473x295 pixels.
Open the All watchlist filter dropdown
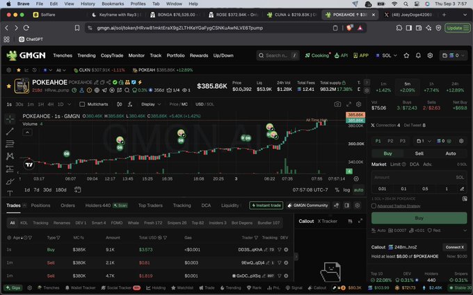click(61, 70)
